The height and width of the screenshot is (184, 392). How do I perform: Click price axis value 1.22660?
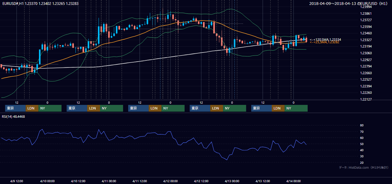[x=366, y=73]
